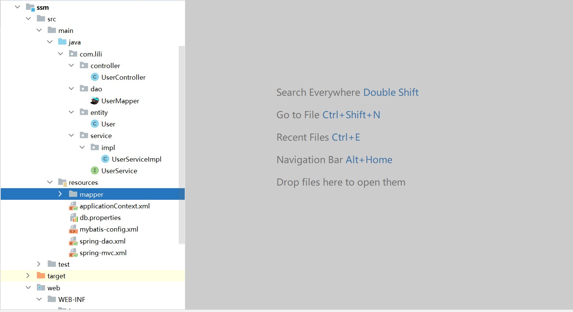The height and width of the screenshot is (312, 573).
Task: Expand the target folder
Action: 28,276
